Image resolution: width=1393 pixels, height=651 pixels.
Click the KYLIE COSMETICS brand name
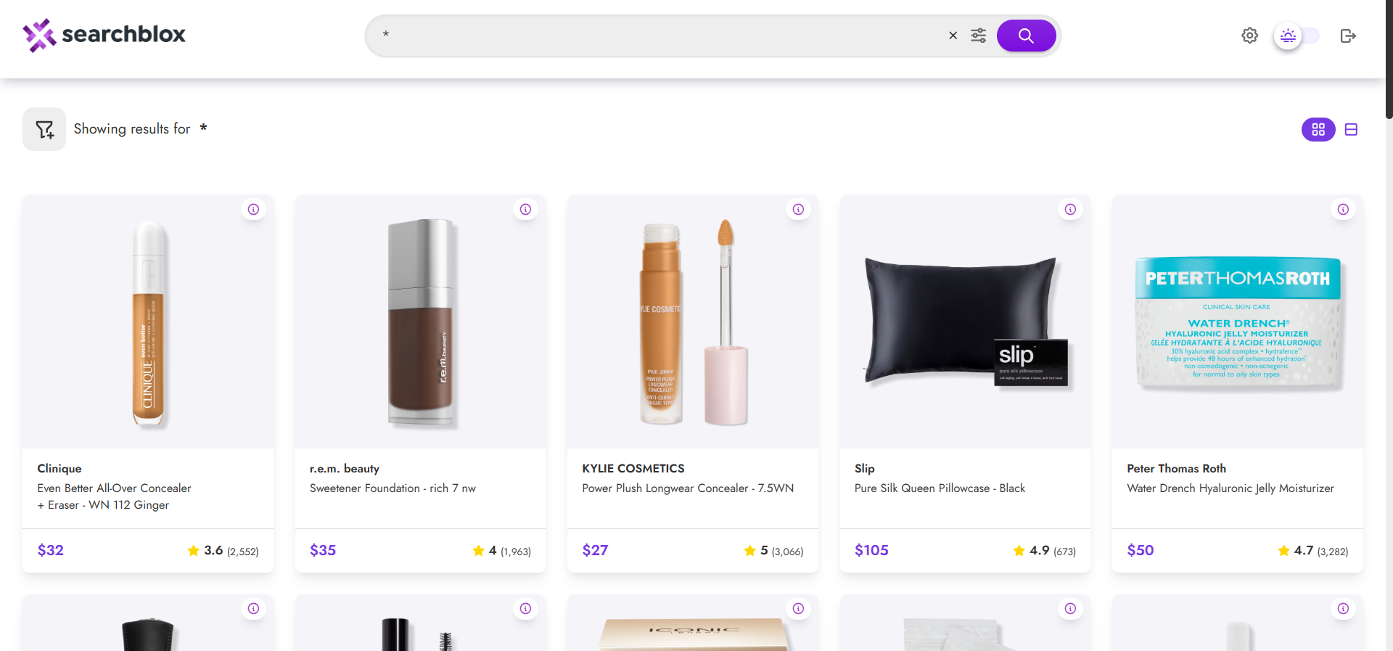[633, 469]
